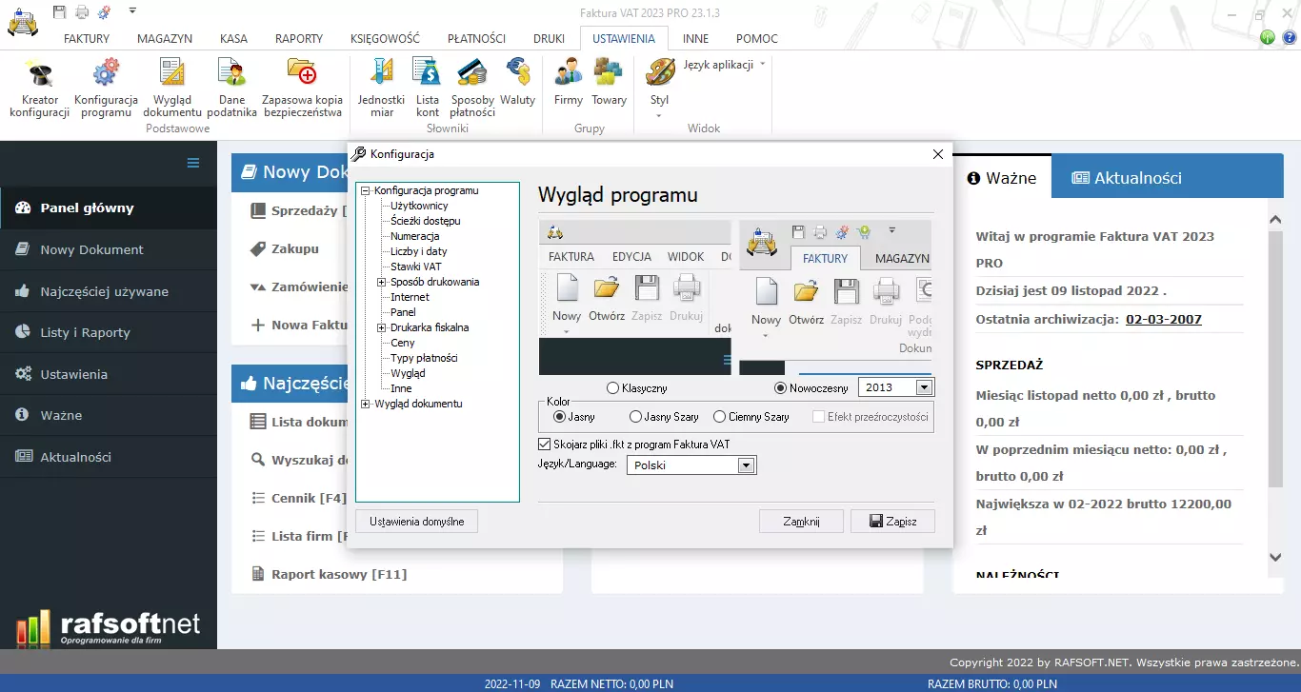Create a Zapasowa kopia bezpieczeństwa backup
This screenshot has width=1301, height=692.
point(302,86)
